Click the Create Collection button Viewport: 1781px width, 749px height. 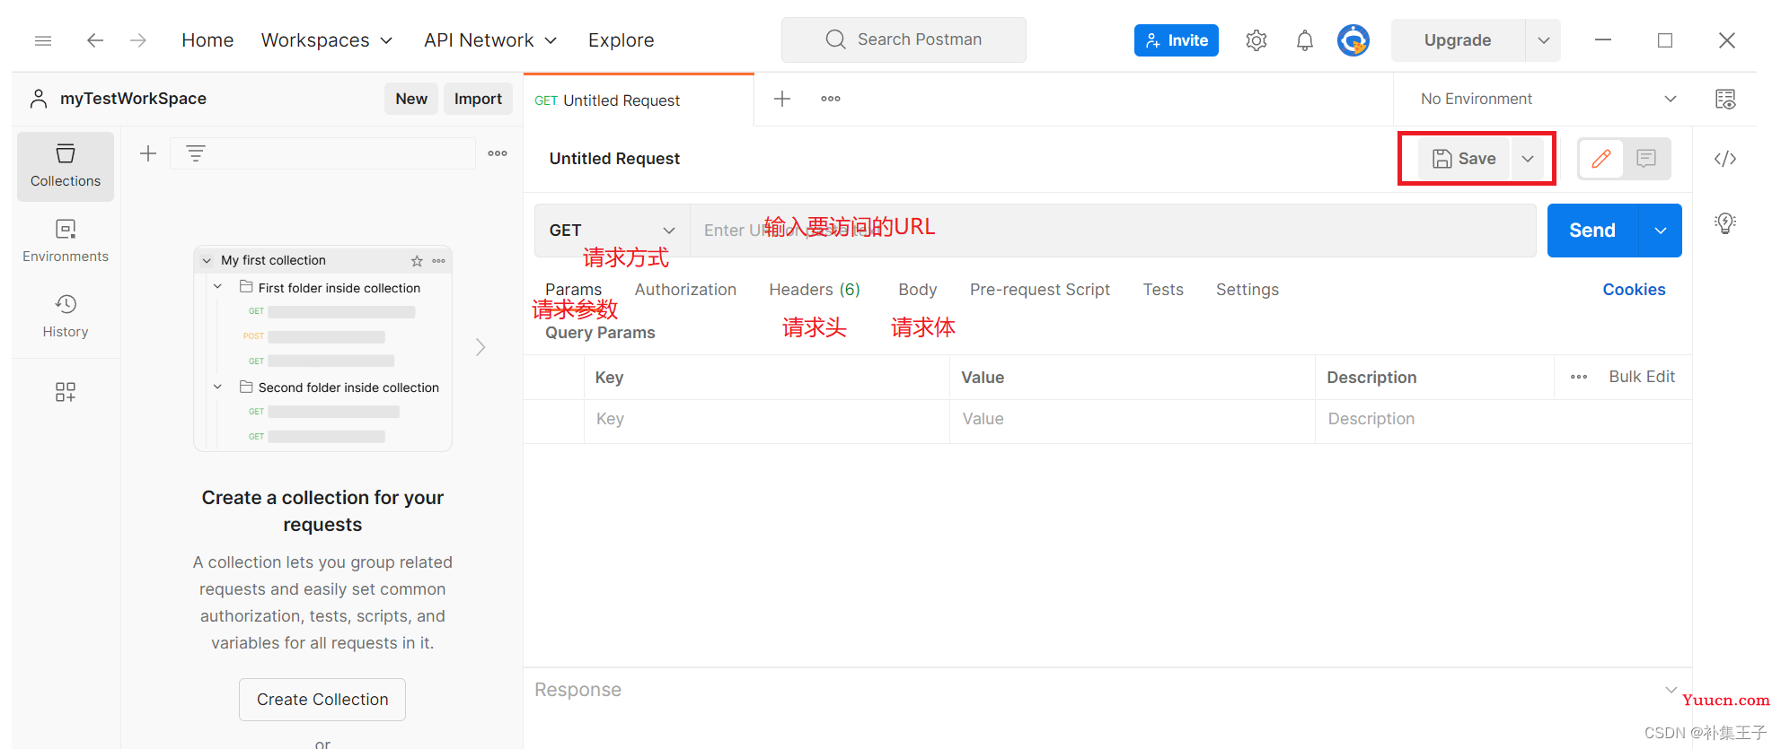point(322,700)
